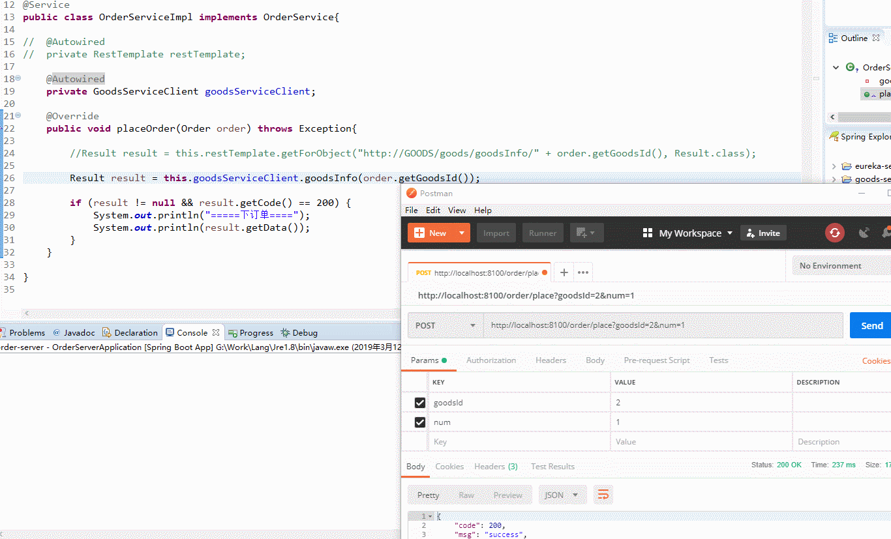Close the Console view with its X icon

pyautogui.click(x=216, y=332)
